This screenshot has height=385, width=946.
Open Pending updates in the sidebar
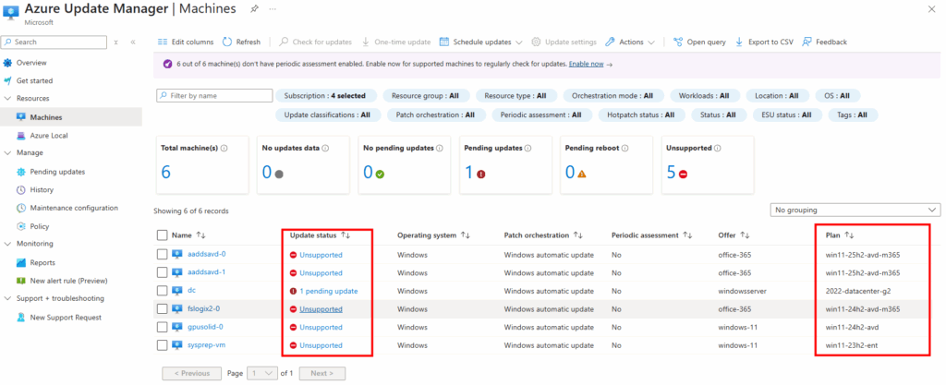(57, 171)
